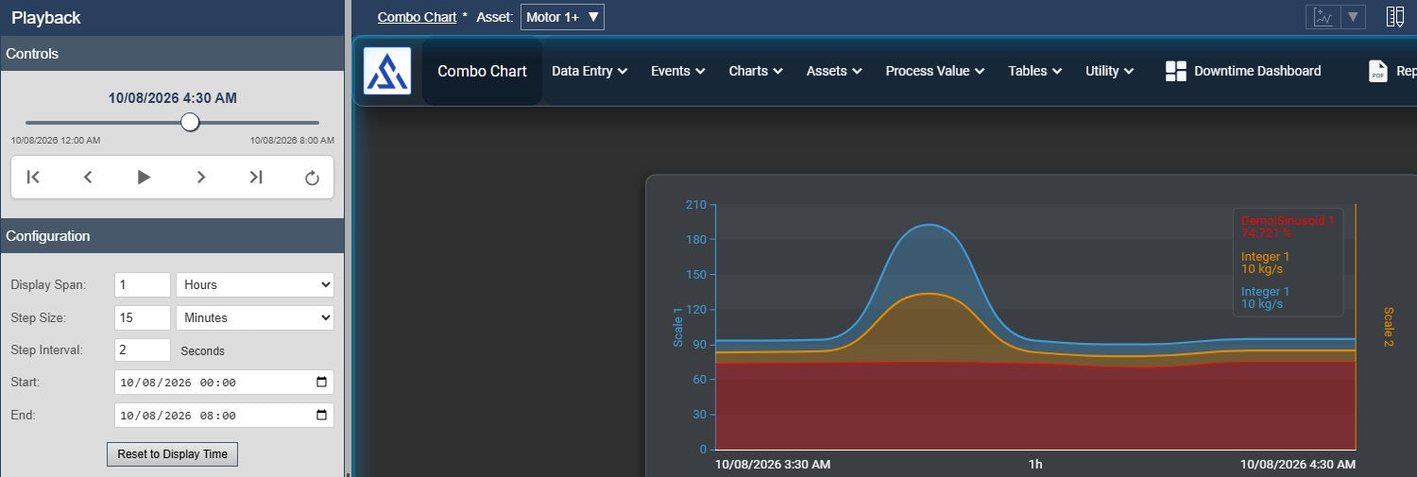Click orange Integer 1 legend entry
Screen dimensions: 1417x477
pos(1265,263)
